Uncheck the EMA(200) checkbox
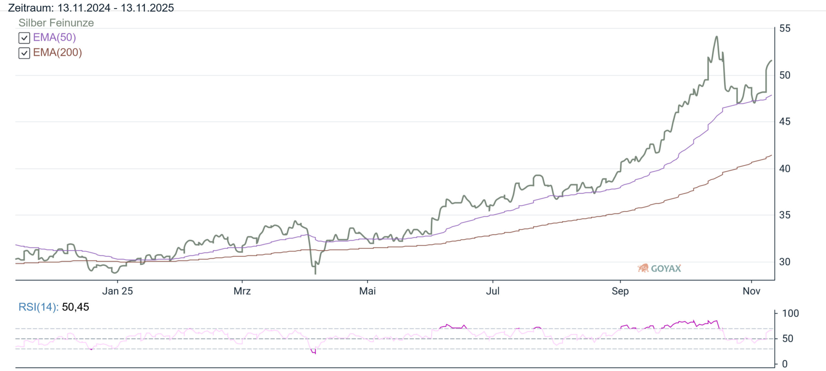Screen dimensions: 826x371 coord(24,53)
